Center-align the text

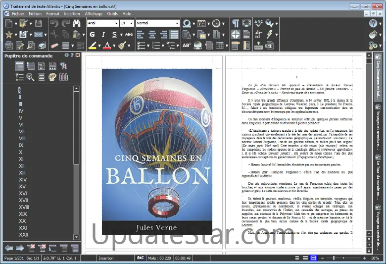(152, 35)
